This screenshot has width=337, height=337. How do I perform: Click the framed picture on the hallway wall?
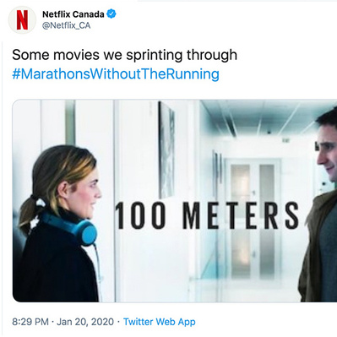tap(166, 150)
